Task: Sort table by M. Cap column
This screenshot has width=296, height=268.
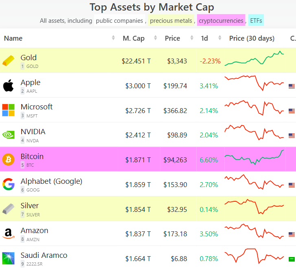Action: pyautogui.click(x=134, y=38)
